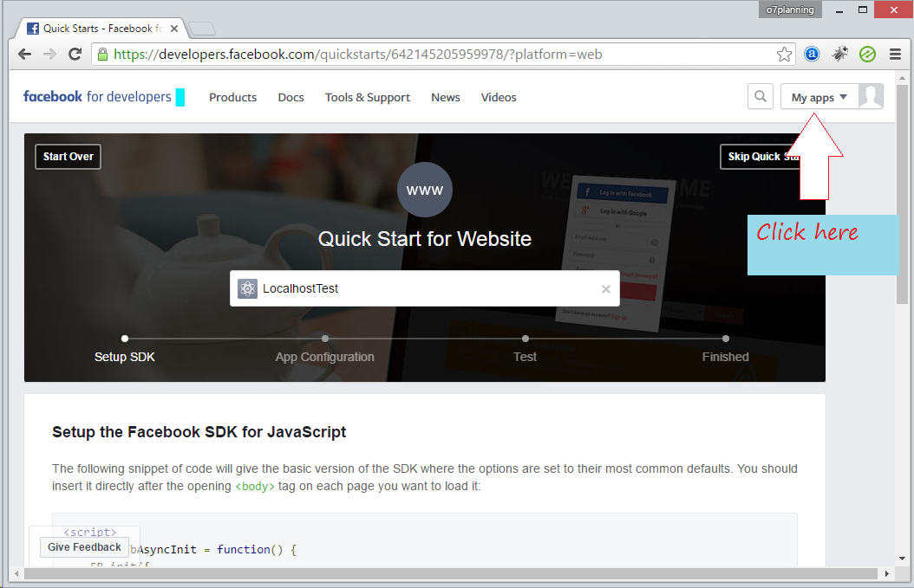
Task: Open the blue 'a' browser extension
Action: (812, 55)
